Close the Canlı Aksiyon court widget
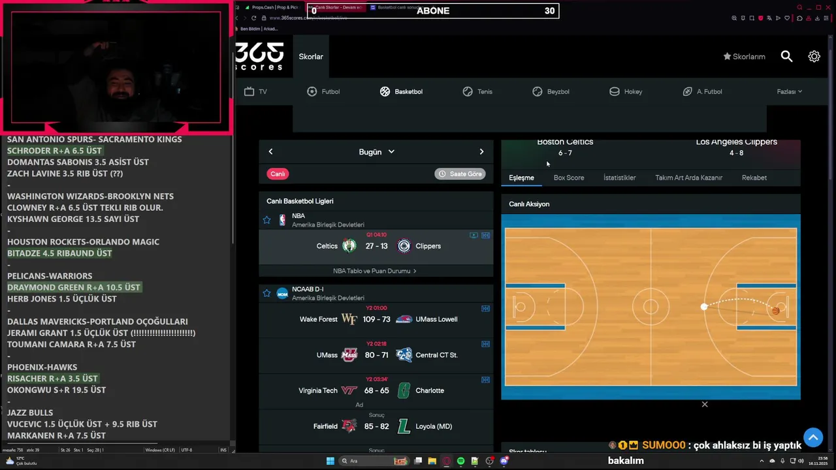 click(x=705, y=404)
